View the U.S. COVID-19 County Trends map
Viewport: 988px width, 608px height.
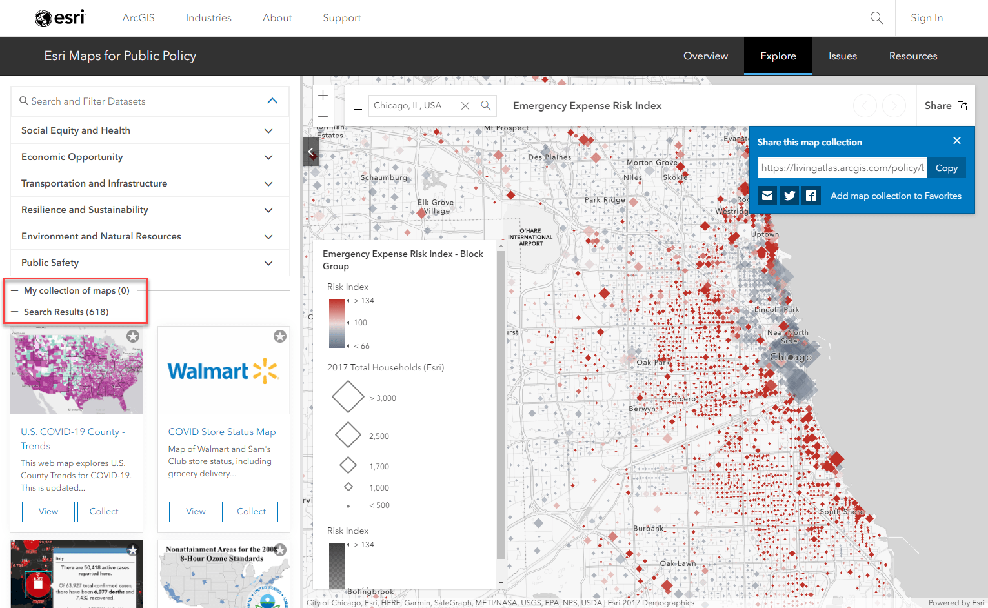point(48,512)
